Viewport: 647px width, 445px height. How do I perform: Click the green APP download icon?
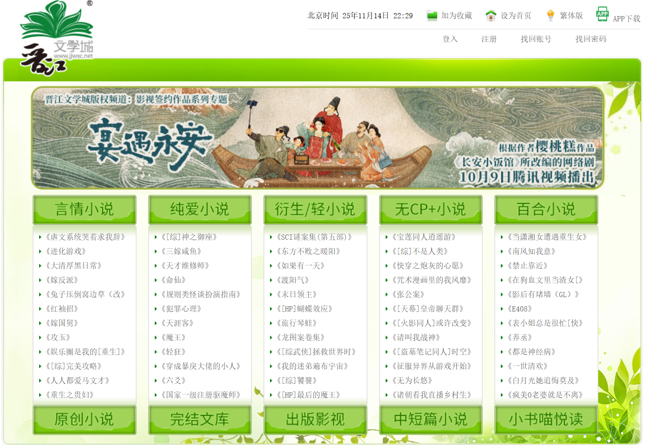(x=602, y=14)
